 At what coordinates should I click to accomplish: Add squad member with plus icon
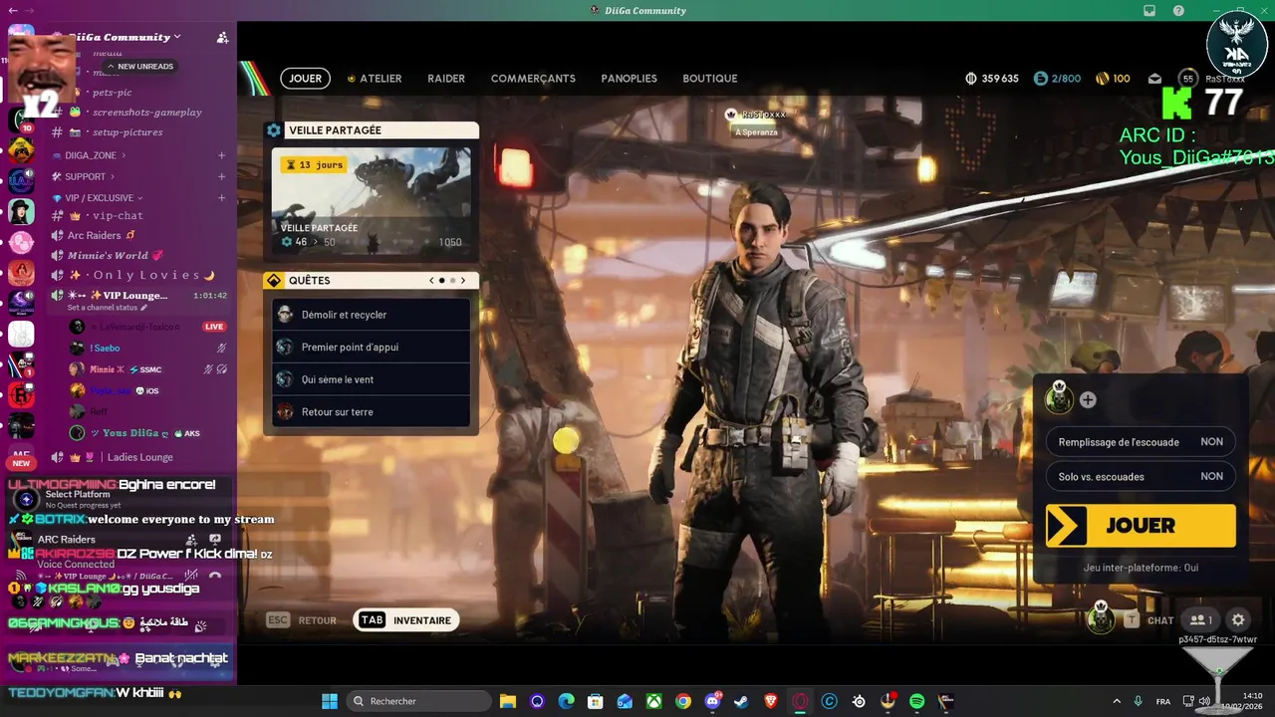(1088, 399)
